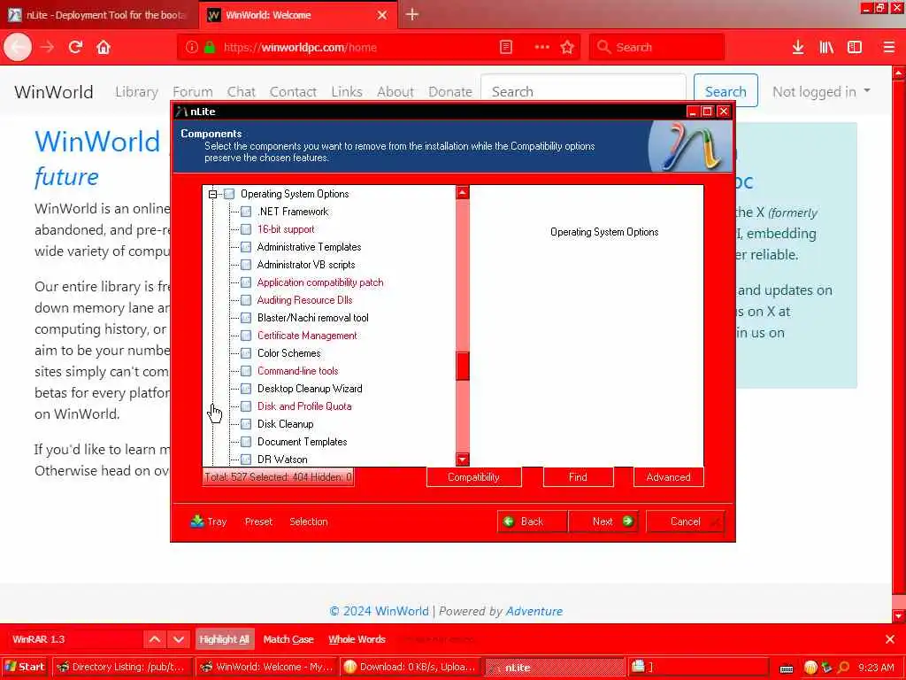
Task: Open the Forum nav item
Action: pos(192,91)
